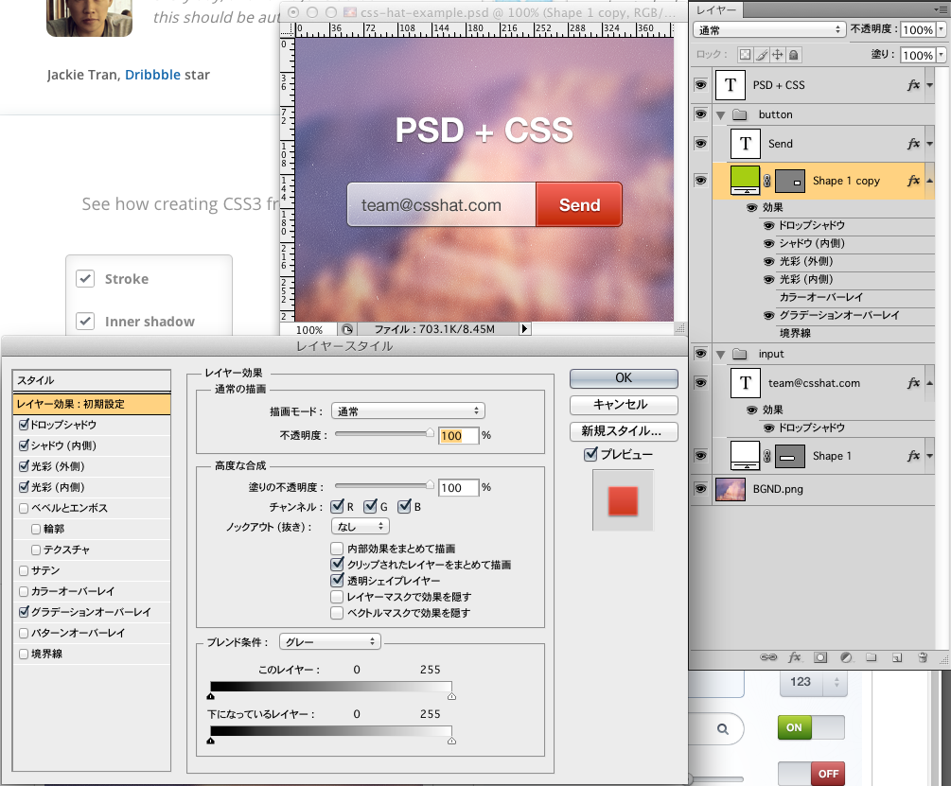The image size is (951, 786).
Task: Click the 新規スタイル... button
Action: [x=624, y=431]
